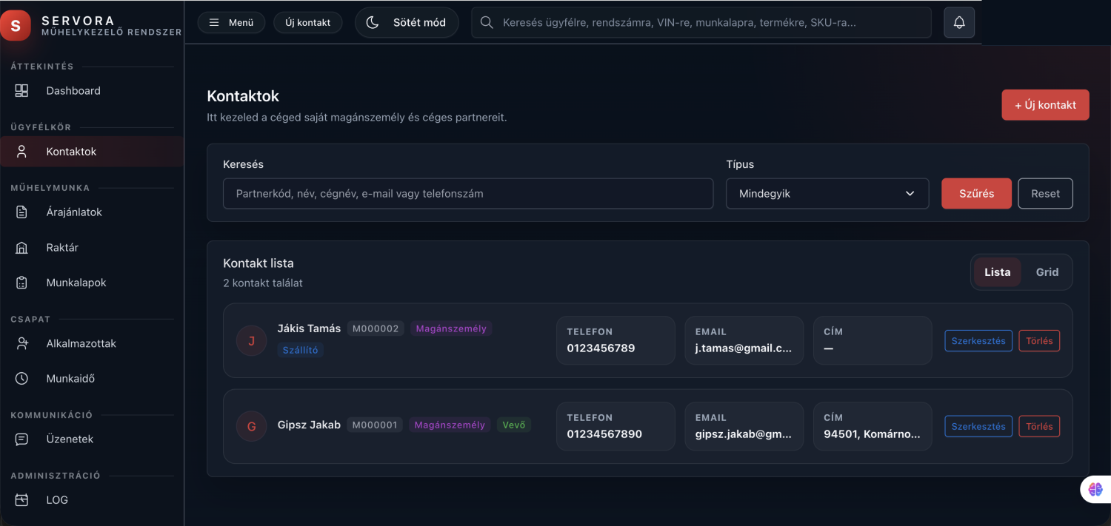Click the chevron arrow in Típus dropdown
The image size is (1111, 526).
click(910, 194)
